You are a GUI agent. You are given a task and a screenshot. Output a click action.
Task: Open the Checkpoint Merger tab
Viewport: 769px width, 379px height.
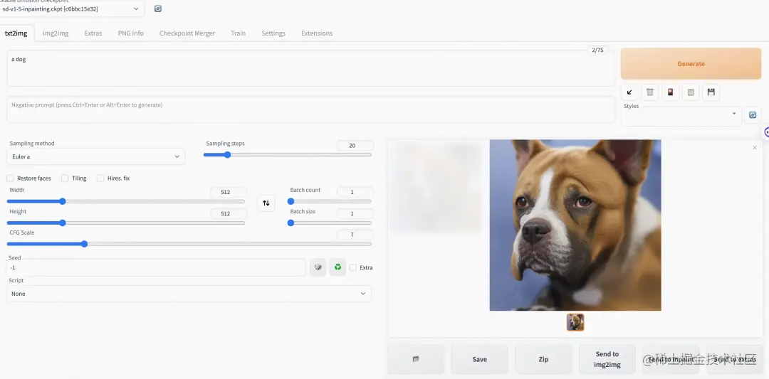pyautogui.click(x=187, y=33)
